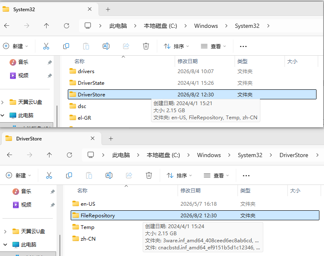Add new tab in System32 window
Viewport: 324px width, 256px height.
click(x=108, y=9)
